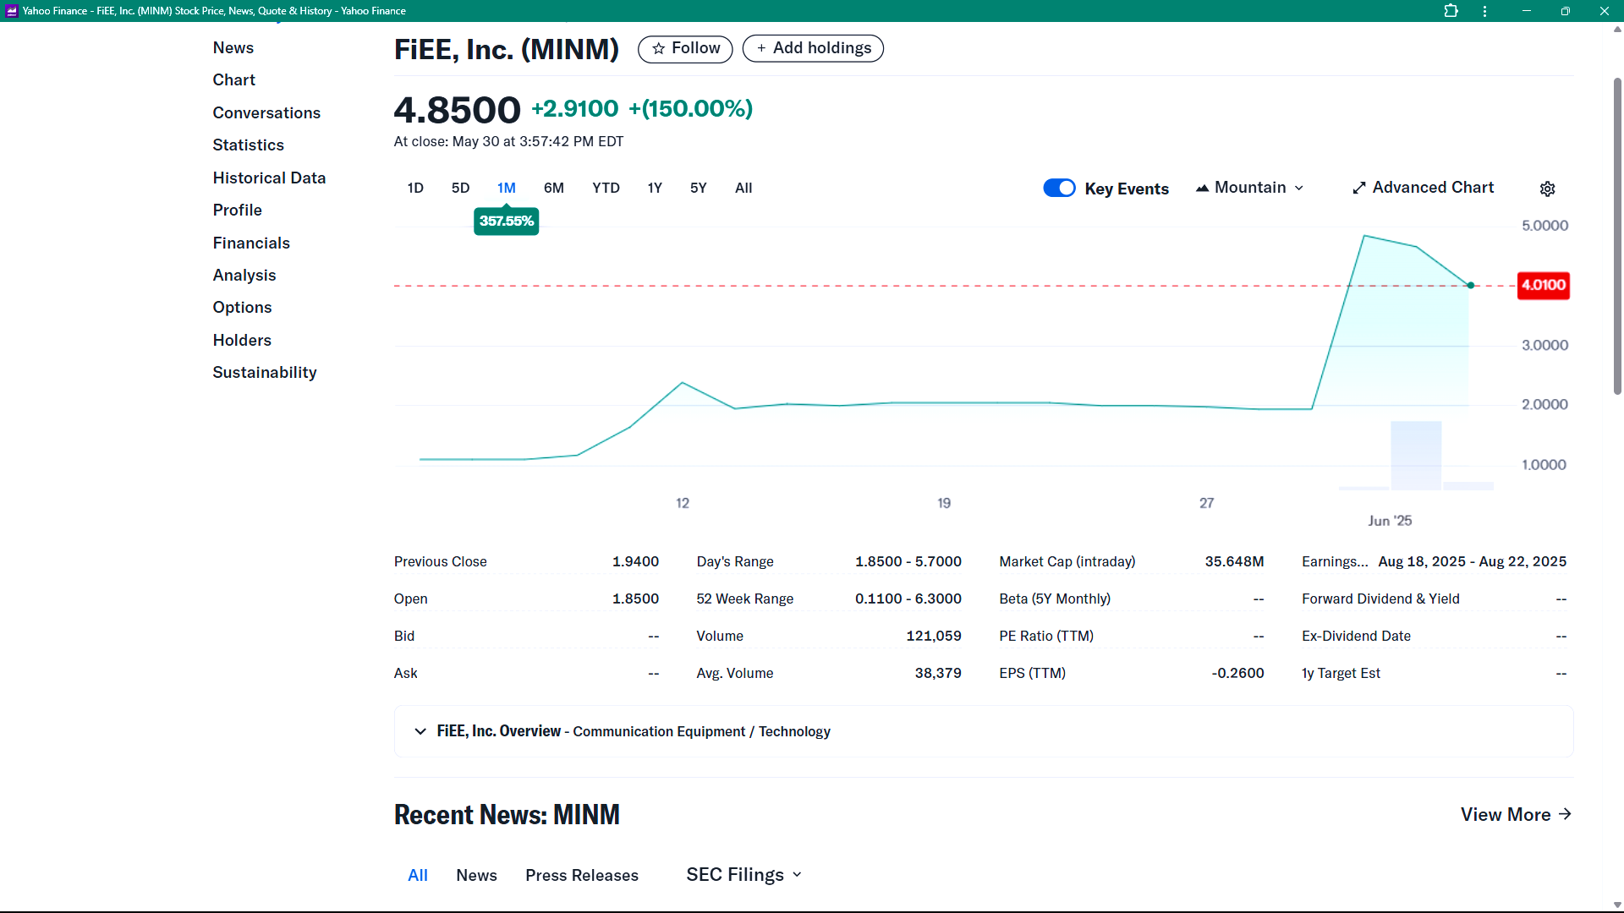Click the 1y Target Est label

[1341, 674]
